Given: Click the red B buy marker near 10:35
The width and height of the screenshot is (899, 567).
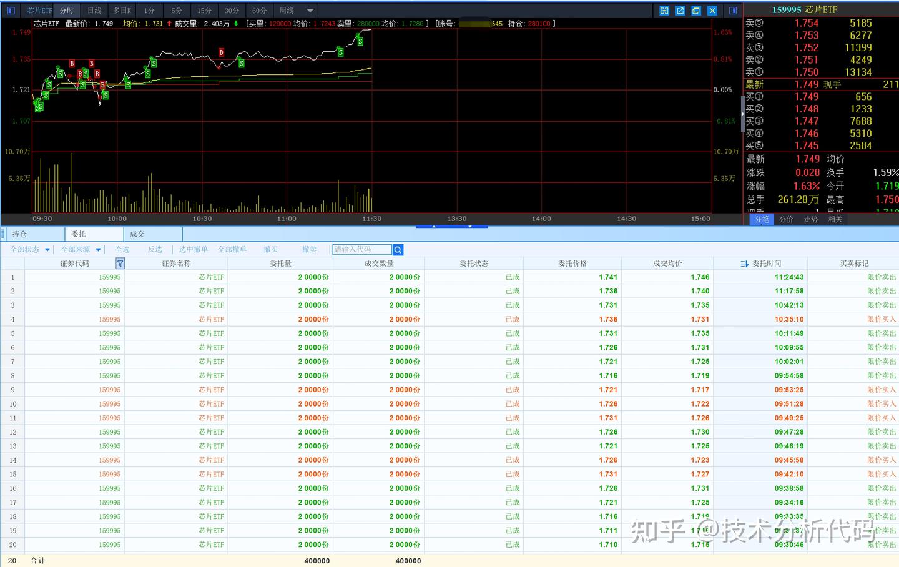Looking at the screenshot, I should (x=221, y=52).
